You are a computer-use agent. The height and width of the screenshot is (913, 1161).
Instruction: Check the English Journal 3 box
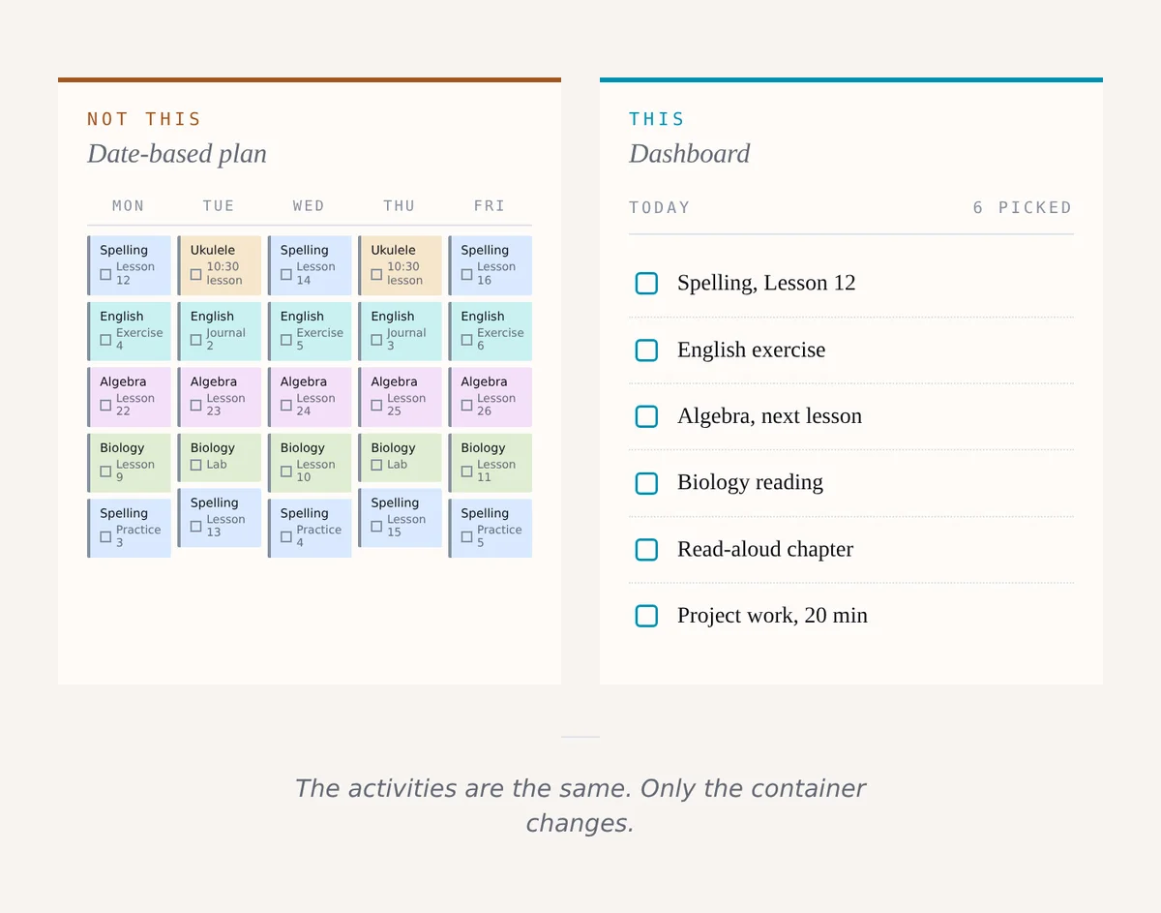click(x=376, y=340)
